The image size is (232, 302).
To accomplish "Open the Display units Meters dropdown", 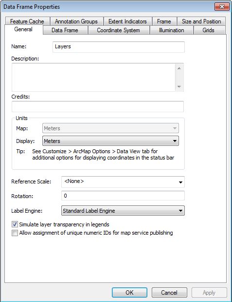I will 110,141.
